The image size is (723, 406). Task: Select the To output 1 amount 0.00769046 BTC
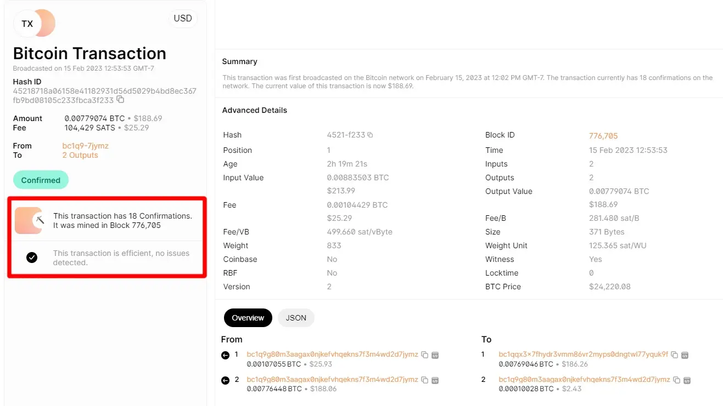[526, 364]
